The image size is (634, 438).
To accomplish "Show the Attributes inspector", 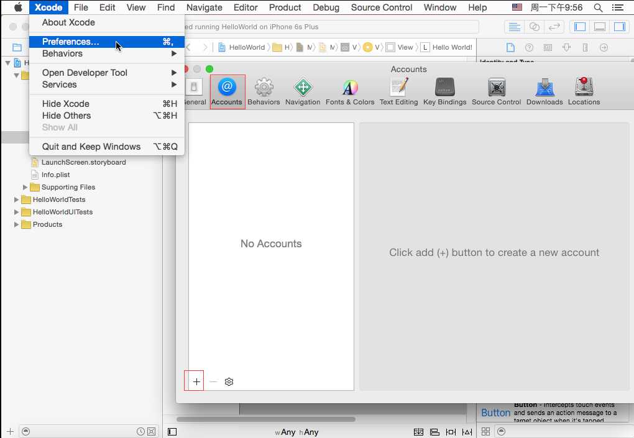I will pos(566,48).
